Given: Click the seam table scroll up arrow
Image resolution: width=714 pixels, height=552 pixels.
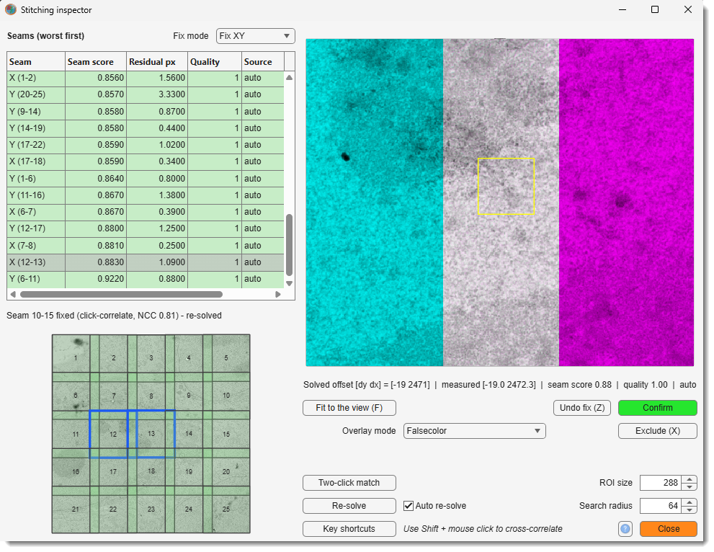Looking at the screenshot, I should click(289, 78).
